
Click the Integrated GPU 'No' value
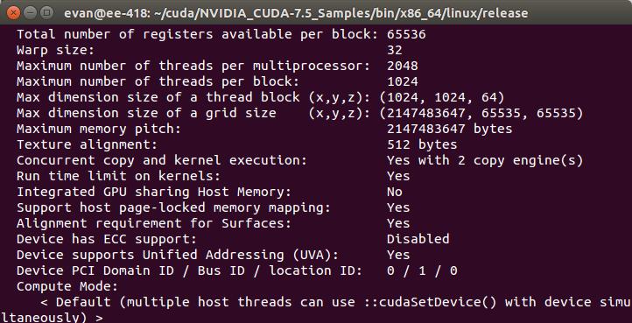point(394,192)
